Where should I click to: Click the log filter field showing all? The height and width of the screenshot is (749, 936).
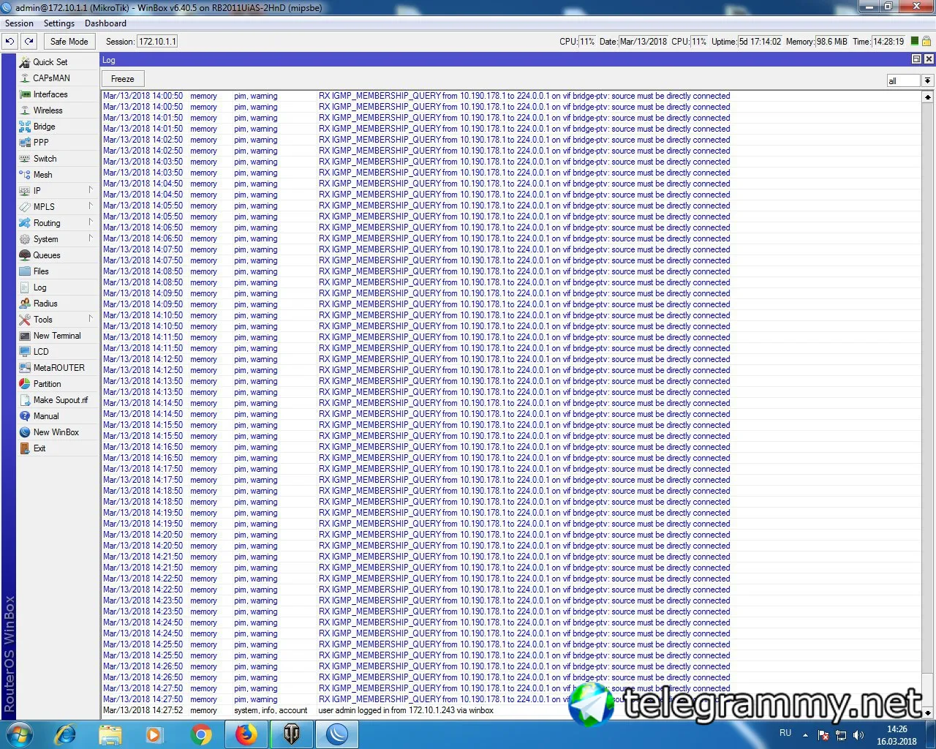click(903, 80)
